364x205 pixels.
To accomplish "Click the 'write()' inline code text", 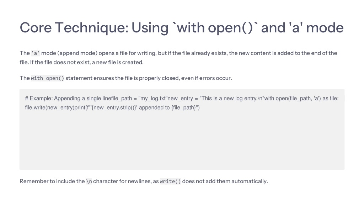I will tap(170, 181).
